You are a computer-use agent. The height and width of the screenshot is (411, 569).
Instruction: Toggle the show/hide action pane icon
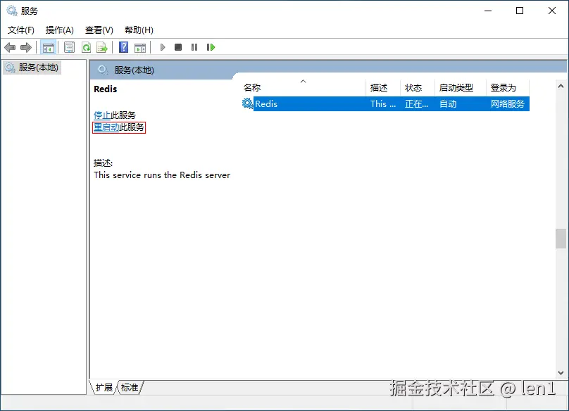click(140, 48)
